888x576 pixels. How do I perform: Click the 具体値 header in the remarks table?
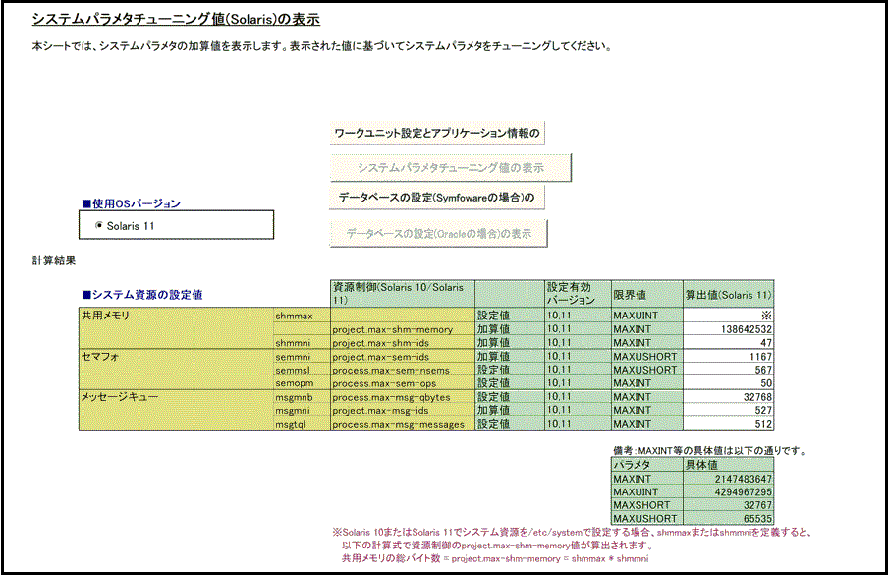tap(728, 465)
